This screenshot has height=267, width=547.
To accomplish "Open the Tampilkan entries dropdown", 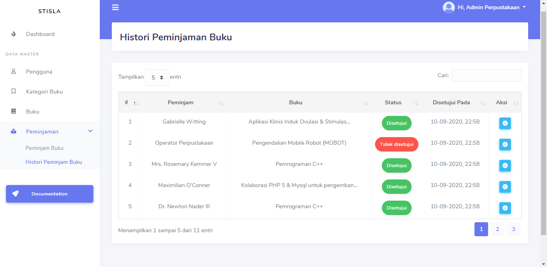I will [x=156, y=77].
